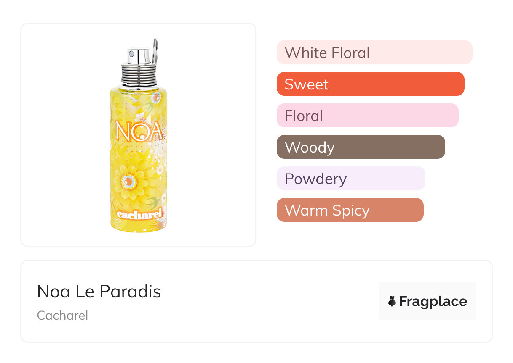The width and height of the screenshot is (513, 363).
Task: Pick the Woody accord bar
Action: pyautogui.click(x=361, y=147)
